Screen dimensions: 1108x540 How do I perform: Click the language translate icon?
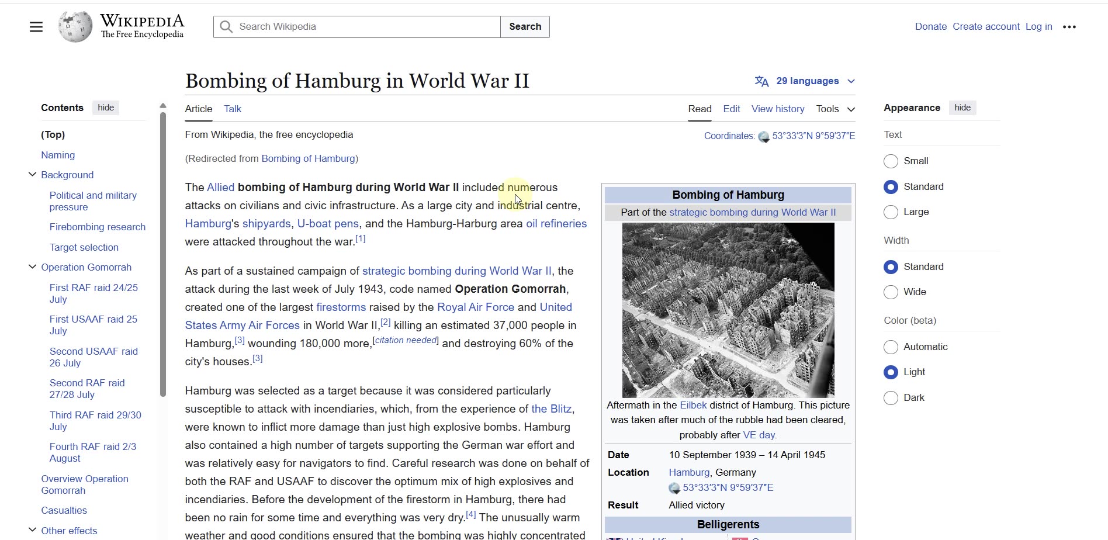click(x=761, y=81)
